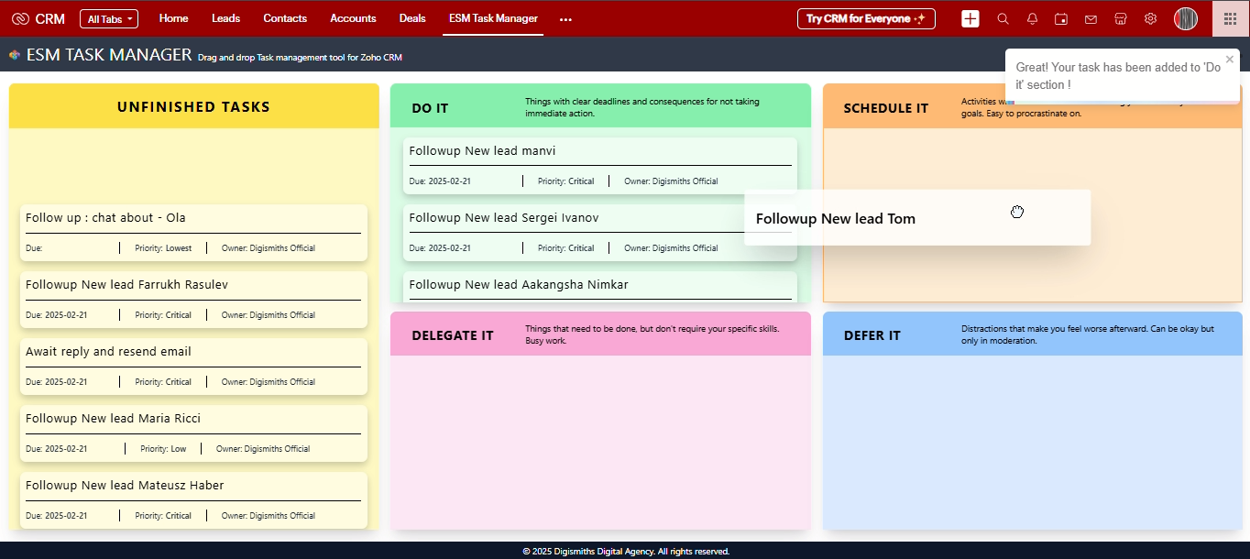Click the Followup New lead Maria Ricci card

pyautogui.click(x=193, y=433)
